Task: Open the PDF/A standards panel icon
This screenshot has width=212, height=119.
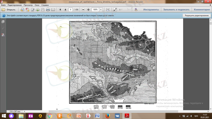Action: click(3, 35)
